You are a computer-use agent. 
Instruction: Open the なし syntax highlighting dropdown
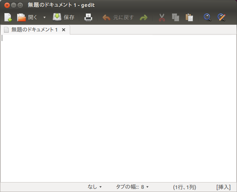click(95, 187)
